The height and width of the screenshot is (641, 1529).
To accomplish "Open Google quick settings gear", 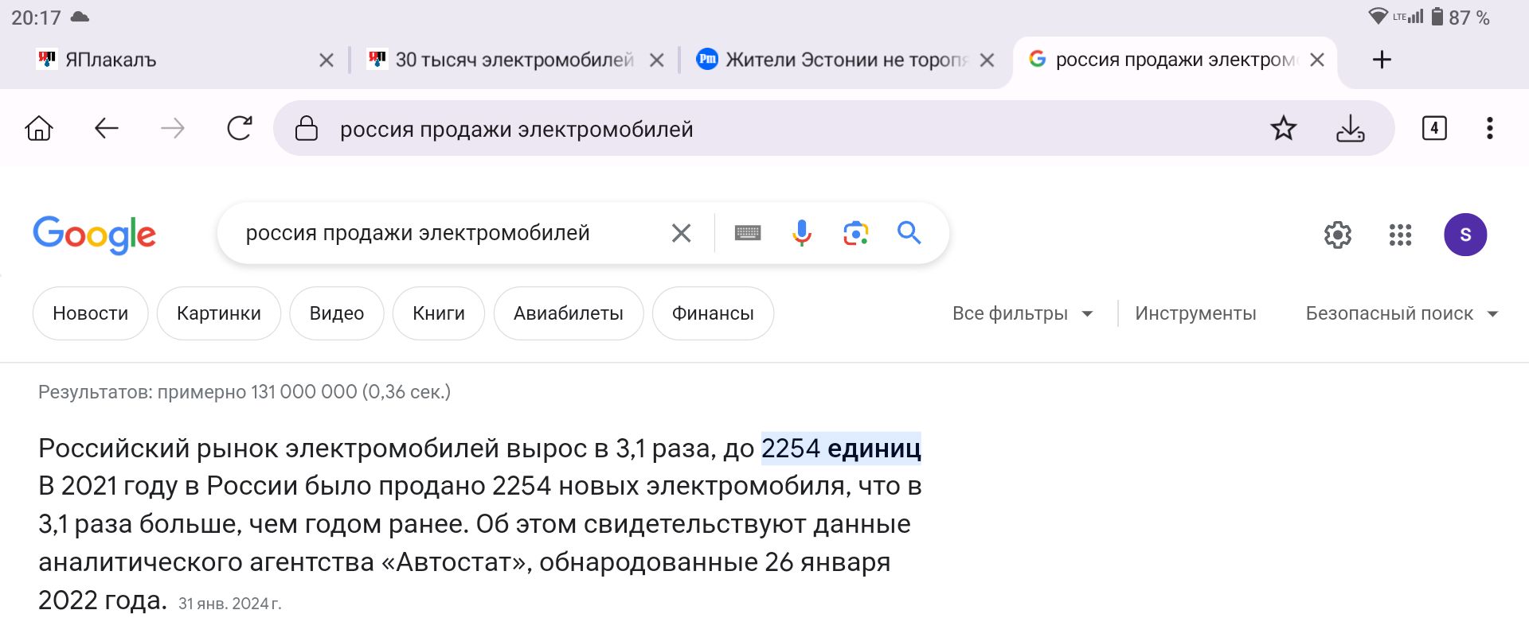I will [1338, 235].
